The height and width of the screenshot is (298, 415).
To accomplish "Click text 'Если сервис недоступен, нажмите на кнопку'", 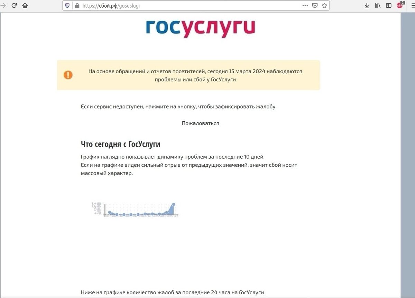I will 138,106.
